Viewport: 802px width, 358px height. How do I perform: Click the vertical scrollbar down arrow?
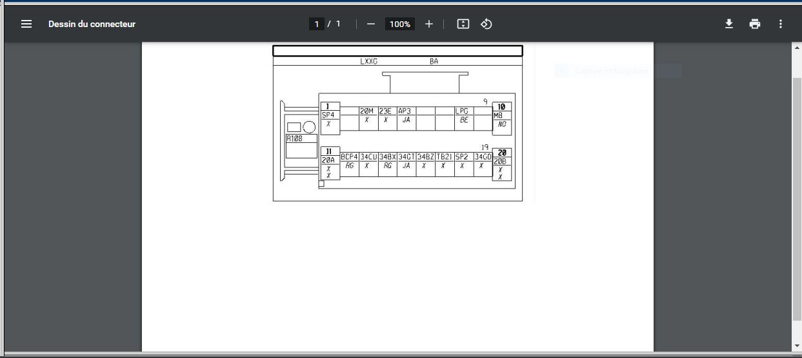pos(797,347)
